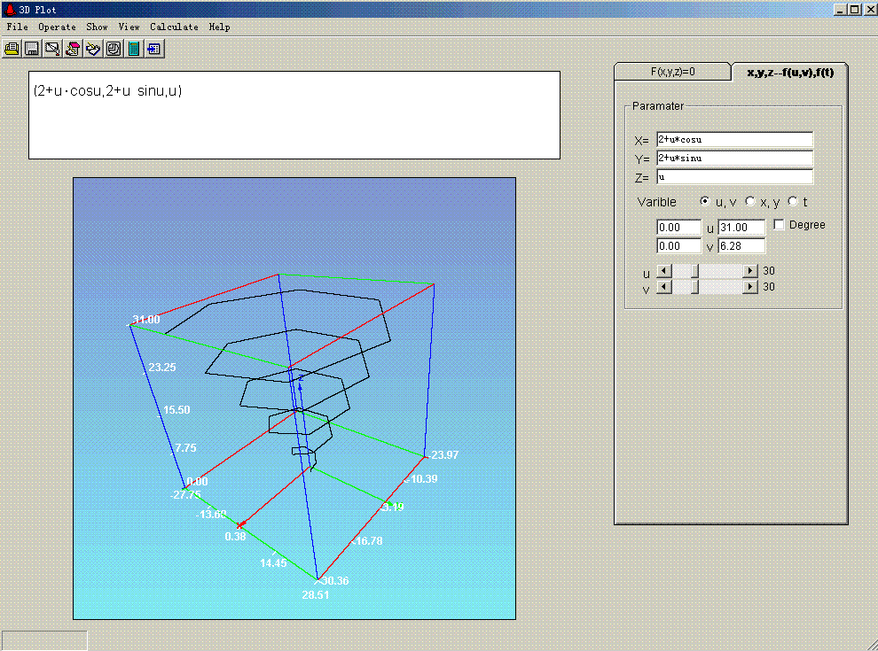Click the u slider thumb
This screenshot has height=651, width=878.
click(695, 271)
